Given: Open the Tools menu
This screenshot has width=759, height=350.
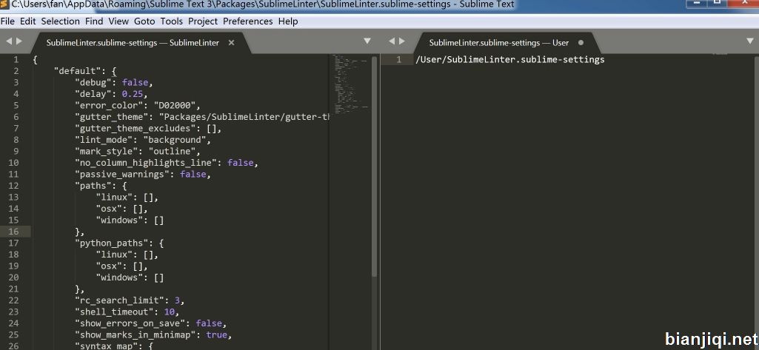Looking at the screenshot, I should 172,21.
